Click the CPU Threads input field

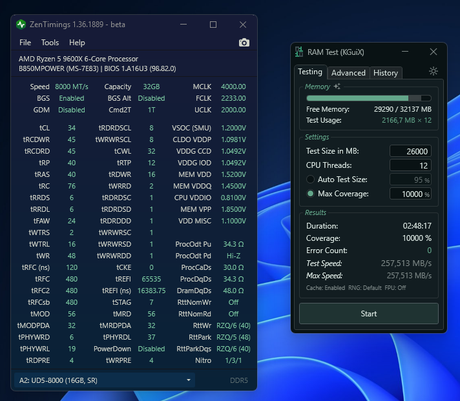pyautogui.click(x=410, y=165)
